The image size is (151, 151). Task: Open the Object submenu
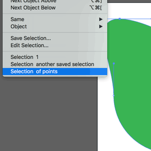coord(55,26)
